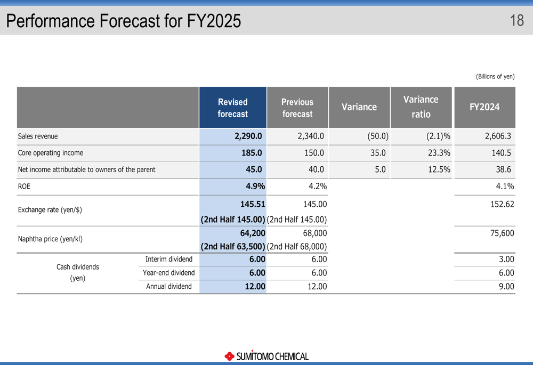
Task: Select the Previous forecast column header
Action: coord(297,108)
